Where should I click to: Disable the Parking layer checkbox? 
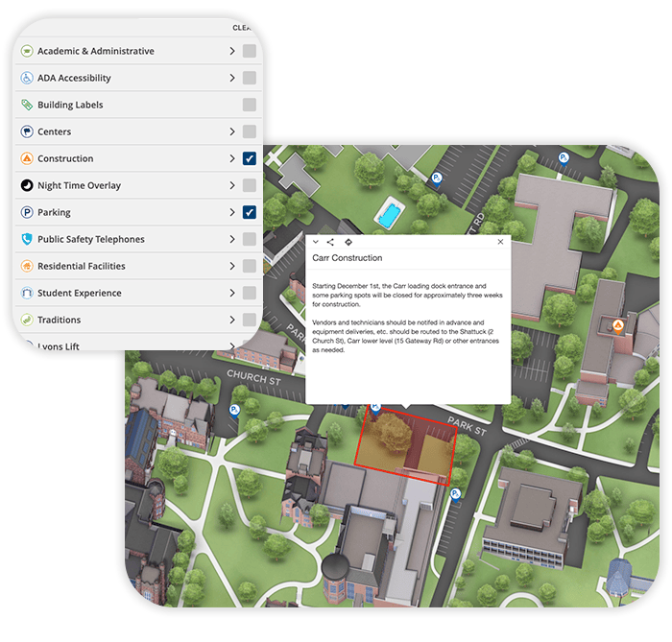pos(250,212)
